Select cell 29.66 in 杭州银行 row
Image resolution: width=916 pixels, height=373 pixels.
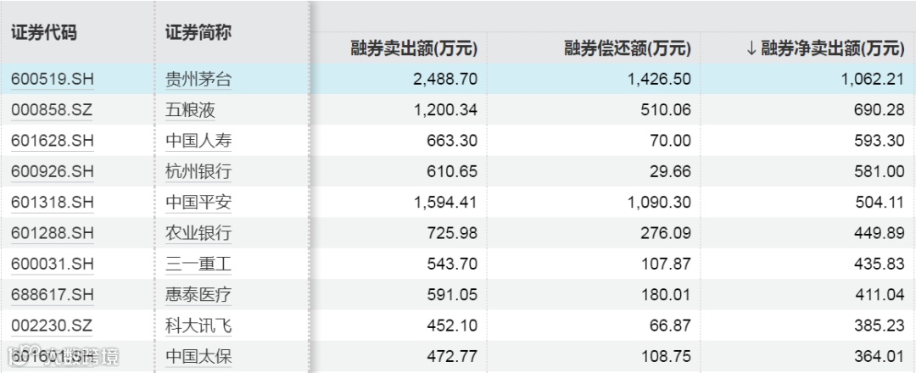pyautogui.click(x=670, y=171)
